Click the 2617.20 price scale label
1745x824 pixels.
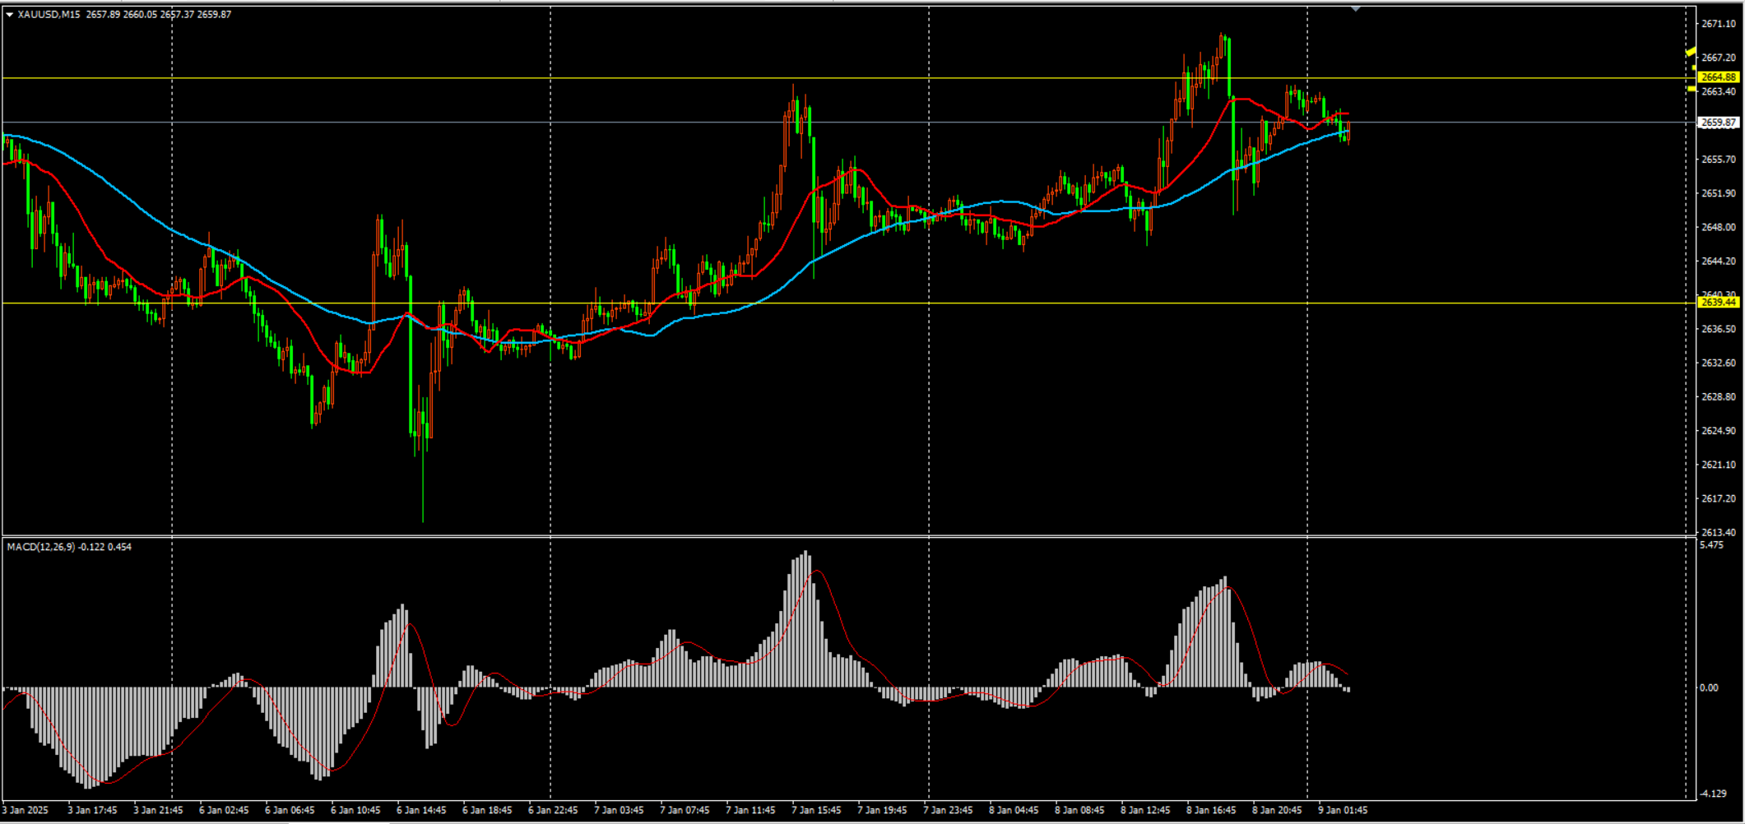click(1718, 498)
